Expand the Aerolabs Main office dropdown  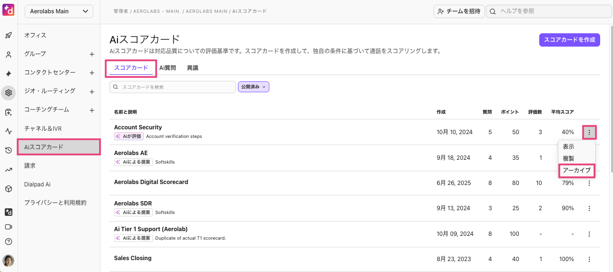59,11
